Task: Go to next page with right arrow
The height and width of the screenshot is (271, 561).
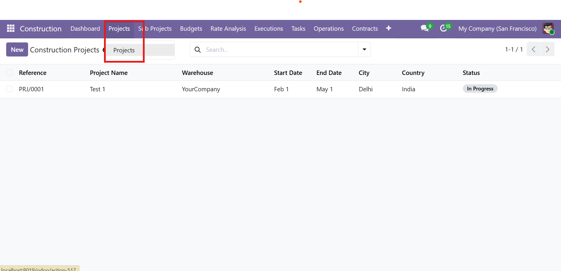Action: [x=548, y=49]
